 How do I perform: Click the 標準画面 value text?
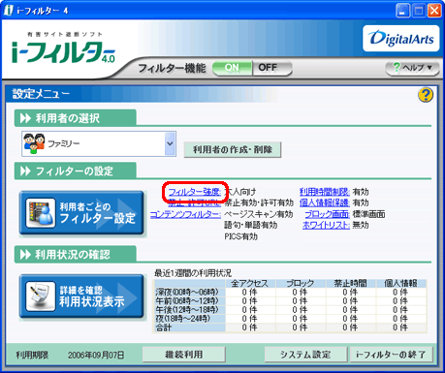click(x=368, y=214)
